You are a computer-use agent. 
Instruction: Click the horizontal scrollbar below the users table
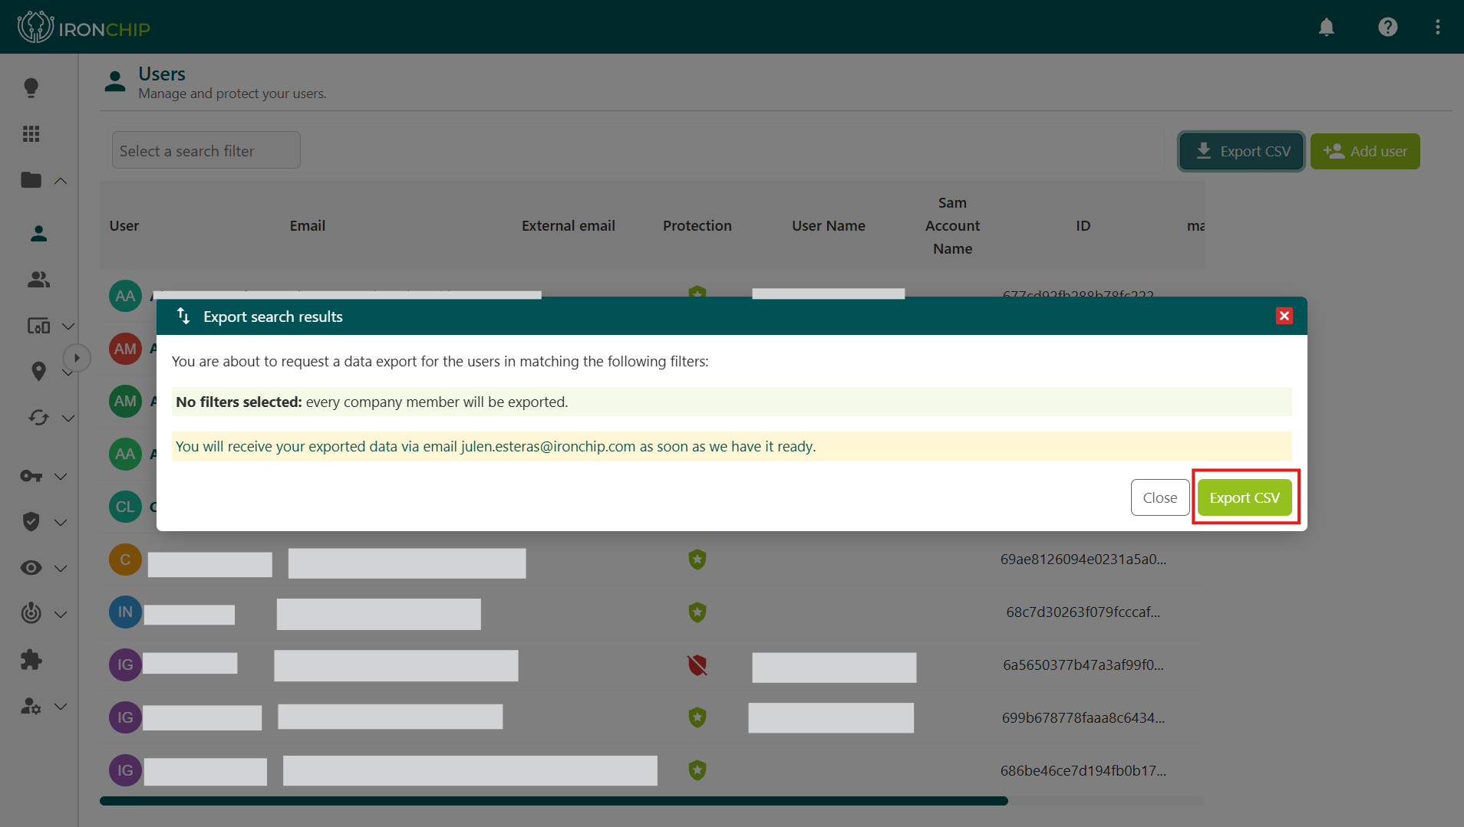click(x=554, y=801)
